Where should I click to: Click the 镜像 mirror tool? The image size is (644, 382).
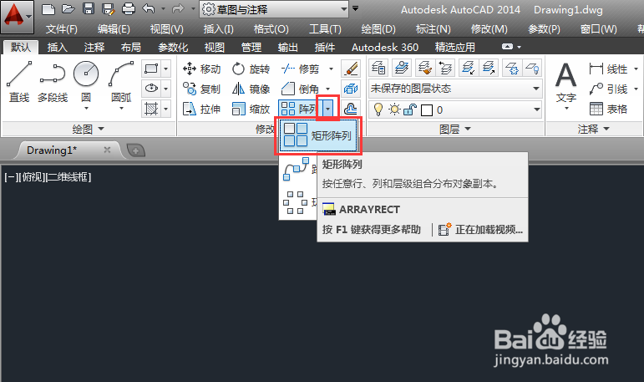(251, 89)
